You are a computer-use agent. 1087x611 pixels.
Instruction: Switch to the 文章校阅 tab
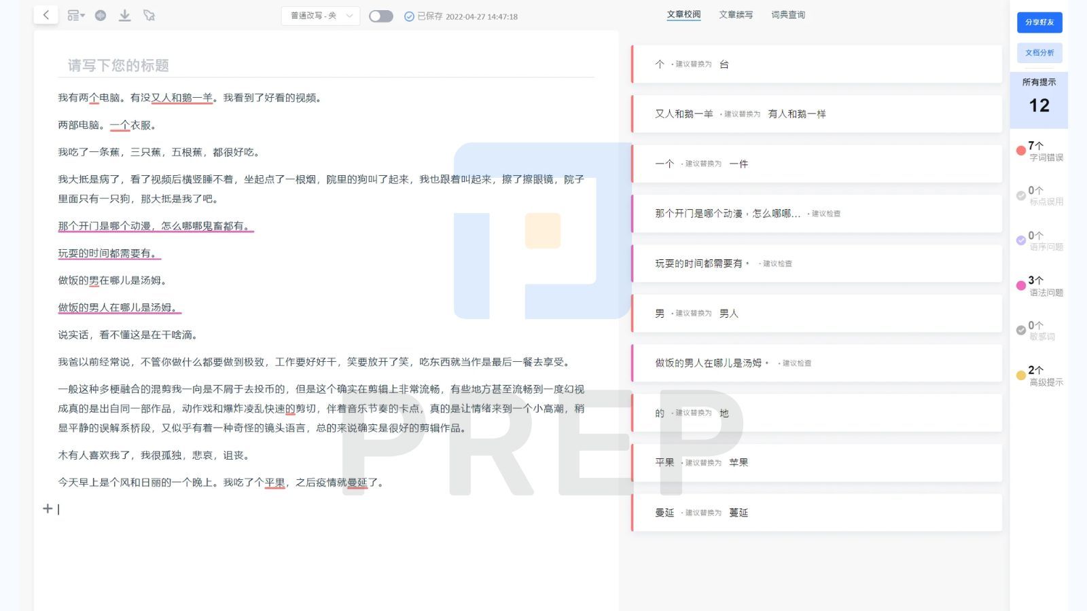point(683,15)
